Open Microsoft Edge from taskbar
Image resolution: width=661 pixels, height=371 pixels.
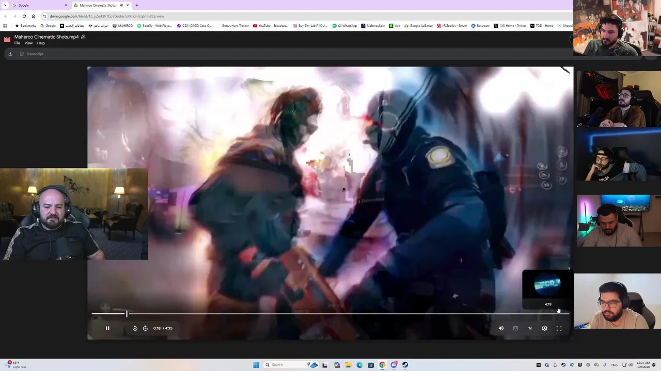click(x=359, y=365)
